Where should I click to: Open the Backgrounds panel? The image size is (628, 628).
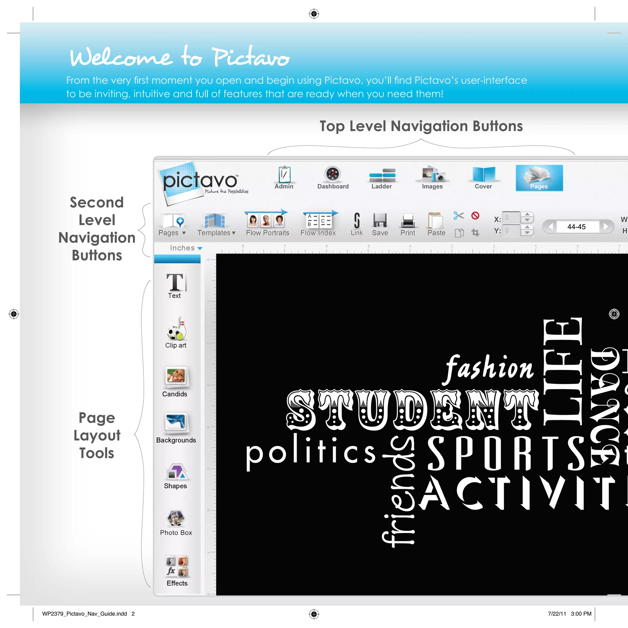(176, 429)
